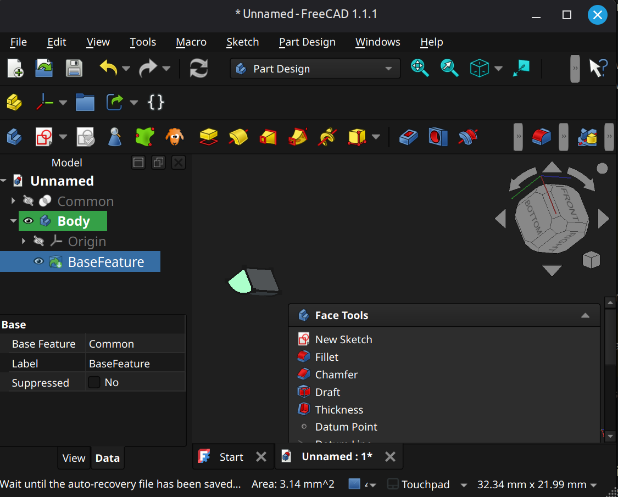Create a new Body icon

pyautogui.click(x=15, y=137)
